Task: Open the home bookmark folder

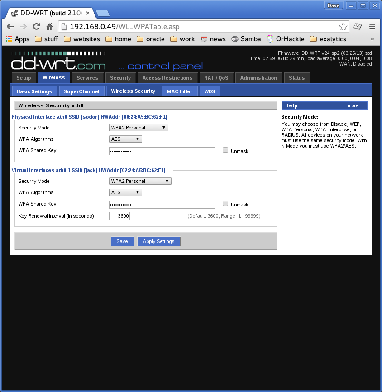Action: point(118,39)
